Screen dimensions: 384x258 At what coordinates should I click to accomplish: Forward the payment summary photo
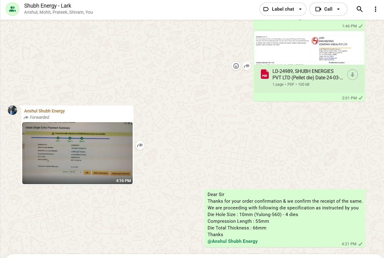(x=140, y=145)
